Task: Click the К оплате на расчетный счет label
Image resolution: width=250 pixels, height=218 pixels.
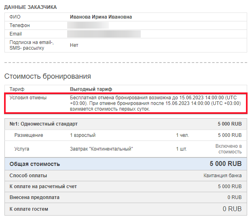Action: (x=43, y=187)
